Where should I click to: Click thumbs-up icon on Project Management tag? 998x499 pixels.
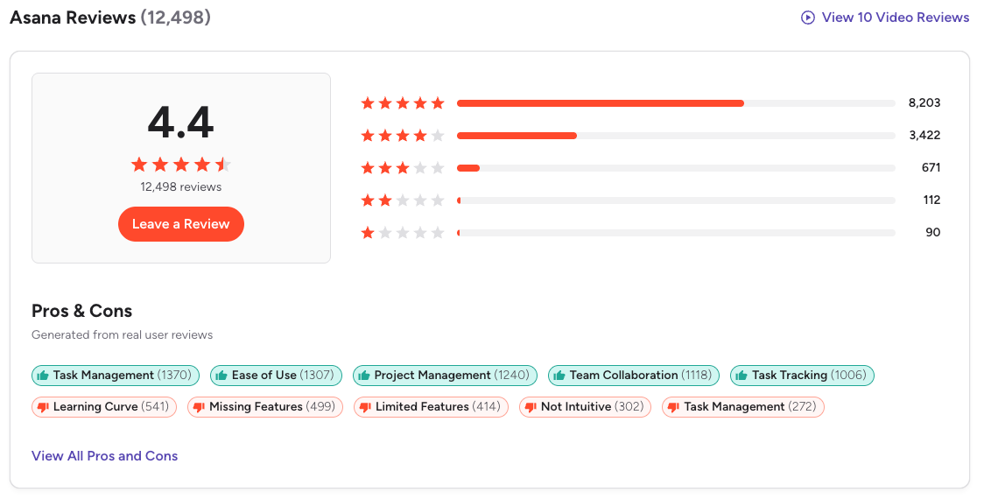tap(364, 376)
